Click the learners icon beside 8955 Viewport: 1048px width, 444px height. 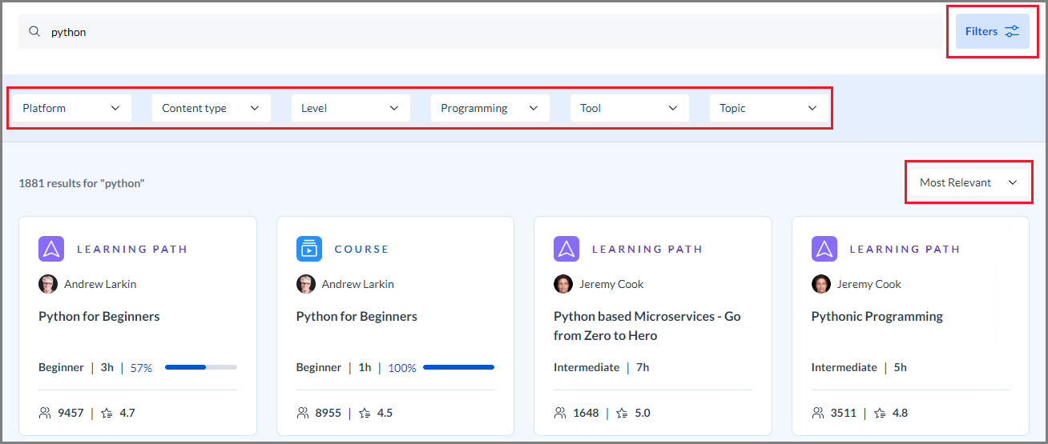303,414
